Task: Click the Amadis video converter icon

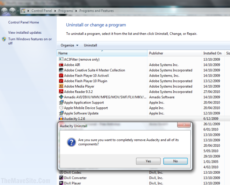Action: coord(61,97)
